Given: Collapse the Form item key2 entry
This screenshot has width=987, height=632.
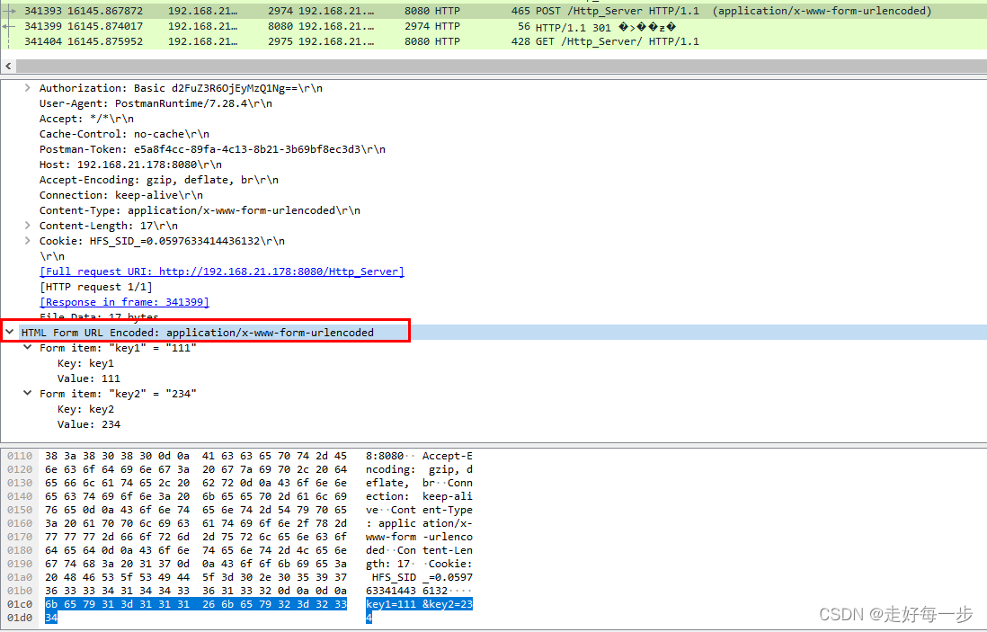Looking at the screenshot, I should [x=27, y=393].
